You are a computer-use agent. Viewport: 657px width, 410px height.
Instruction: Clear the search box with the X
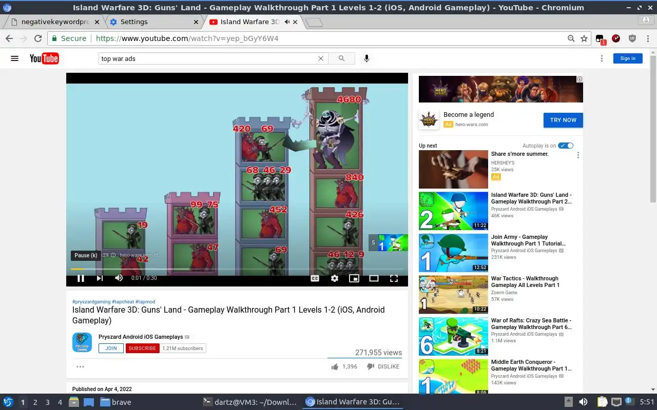321,58
